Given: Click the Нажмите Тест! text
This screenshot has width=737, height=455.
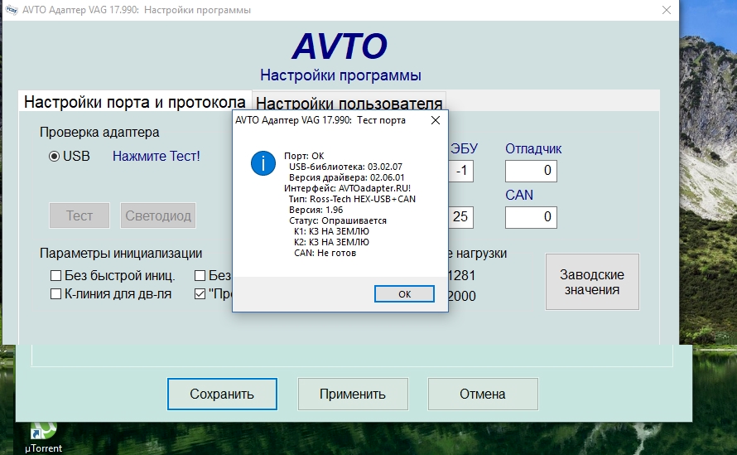Looking at the screenshot, I should pyautogui.click(x=156, y=156).
